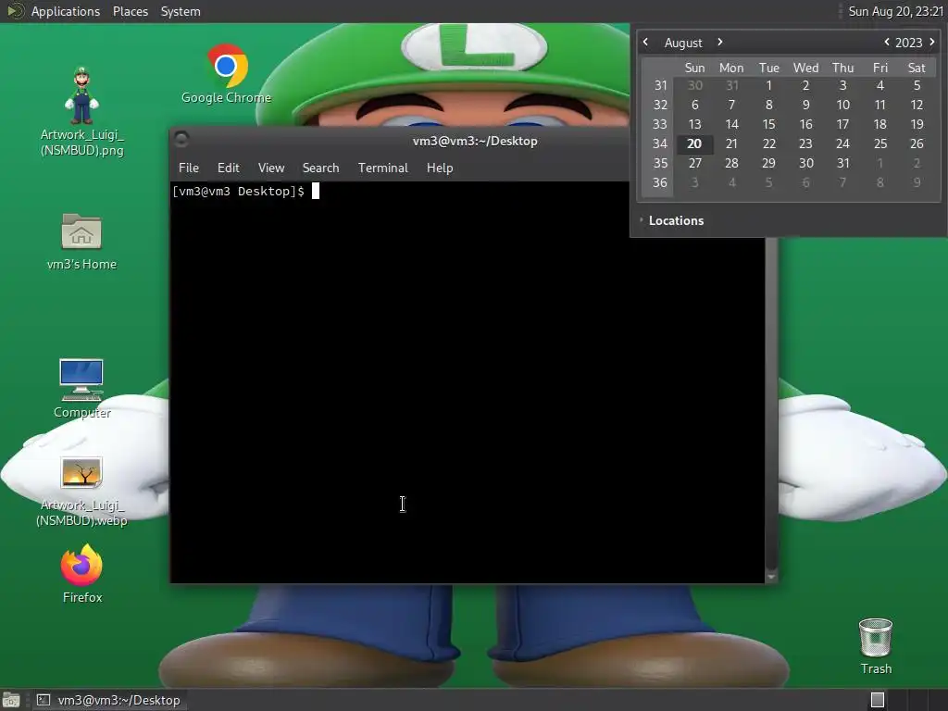Select August 26 in the calendar
This screenshot has height=711, width=948.
pyautogui.click(x=917, y=143)
